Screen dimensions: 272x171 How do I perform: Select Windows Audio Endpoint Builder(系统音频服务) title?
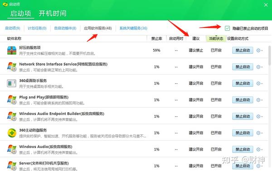[62, 114]
